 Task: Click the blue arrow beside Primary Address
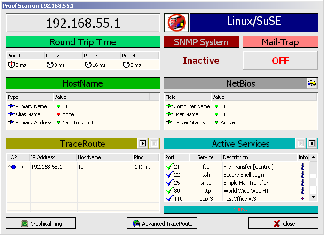11,122
